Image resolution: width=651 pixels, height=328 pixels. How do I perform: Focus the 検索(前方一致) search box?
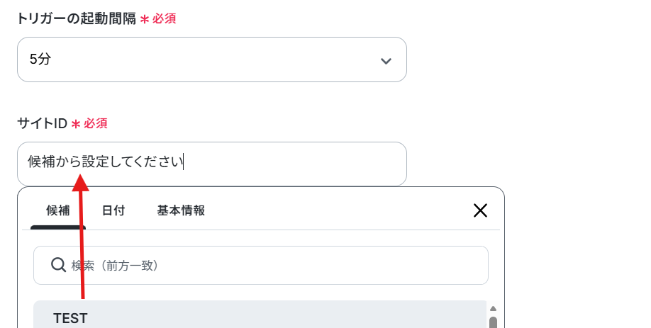tap(261, 266)
